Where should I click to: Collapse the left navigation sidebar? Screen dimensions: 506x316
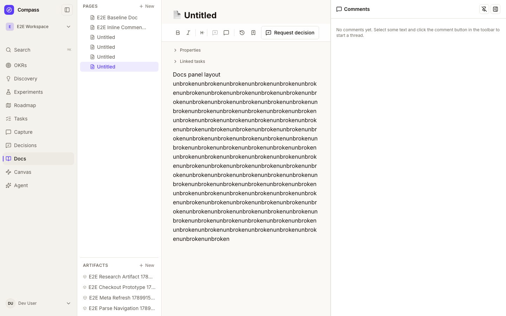[x=67, y=10]
